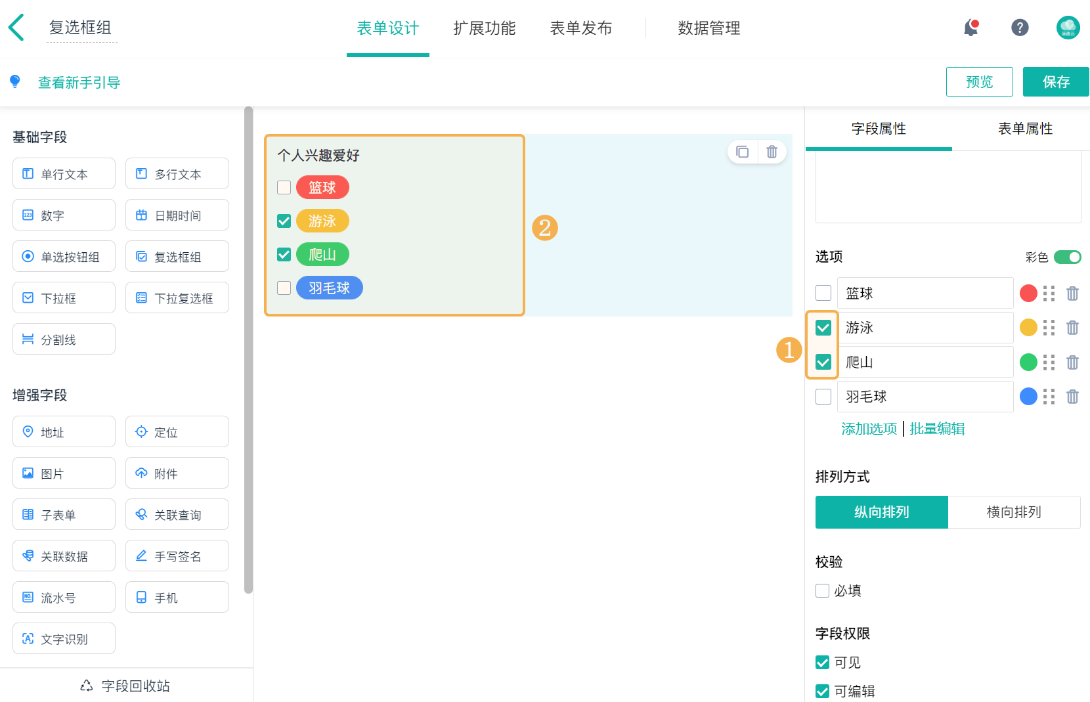The height and width of the screenshot is (702, 1090).
Task: Open the user avatar menu
Action: 1068,28
